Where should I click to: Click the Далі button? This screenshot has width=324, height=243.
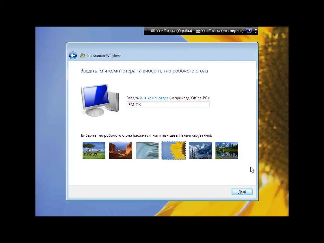click(242, 192)
